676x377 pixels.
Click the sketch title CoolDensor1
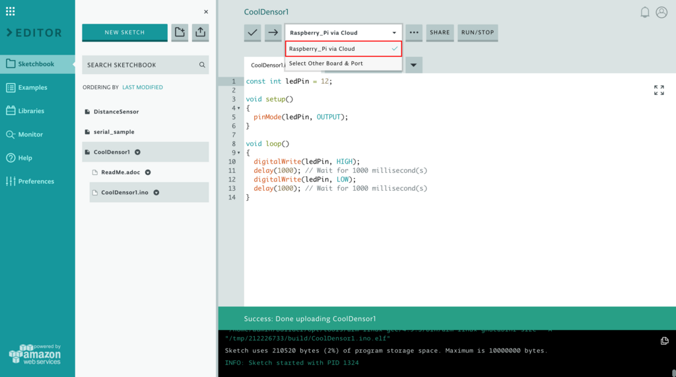point(266,12)
